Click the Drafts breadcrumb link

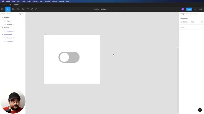pos(97,9)
